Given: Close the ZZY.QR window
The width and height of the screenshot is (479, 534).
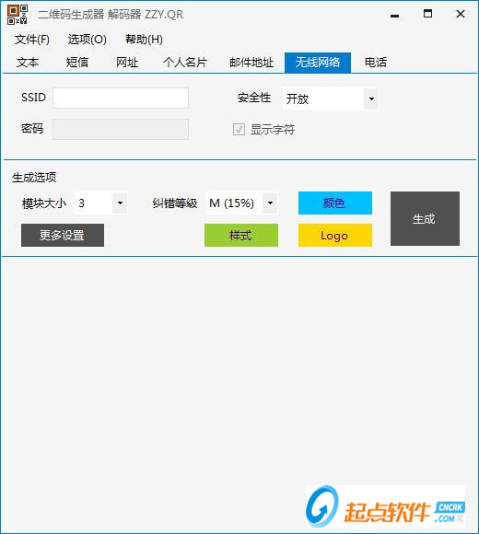Looking at the screenshot, I should click(461, 14).
